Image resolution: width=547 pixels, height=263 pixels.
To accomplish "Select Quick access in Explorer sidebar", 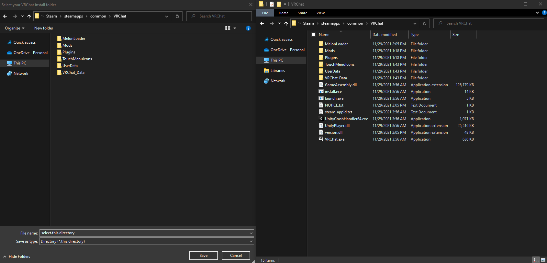I will point(278,40).
